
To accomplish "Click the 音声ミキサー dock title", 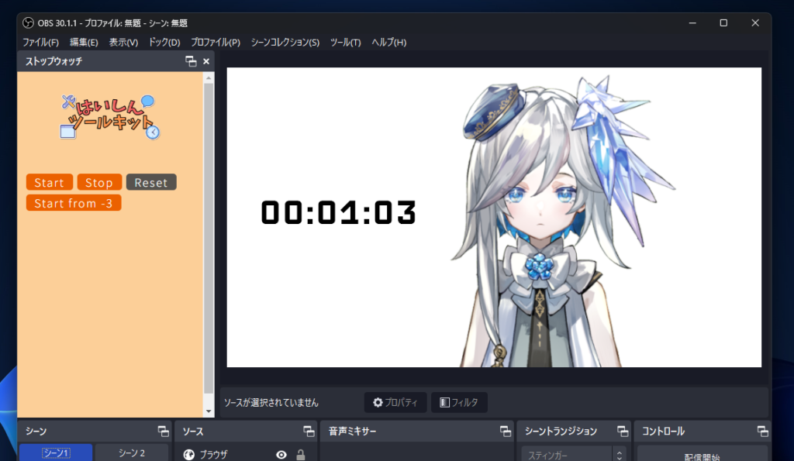I will (x=353, y=431).
